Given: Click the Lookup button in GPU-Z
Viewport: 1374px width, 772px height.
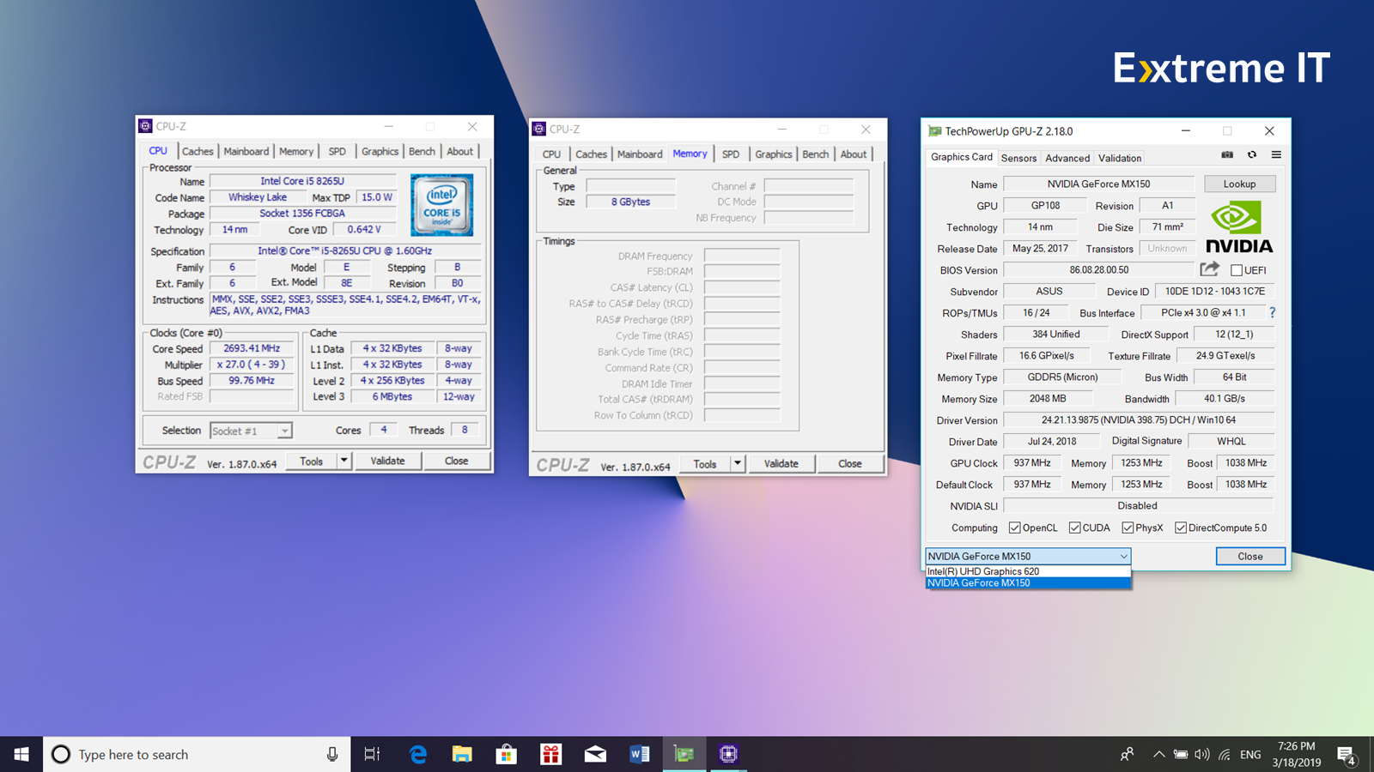Looking at the screenshot, I should pos(1239,184).
